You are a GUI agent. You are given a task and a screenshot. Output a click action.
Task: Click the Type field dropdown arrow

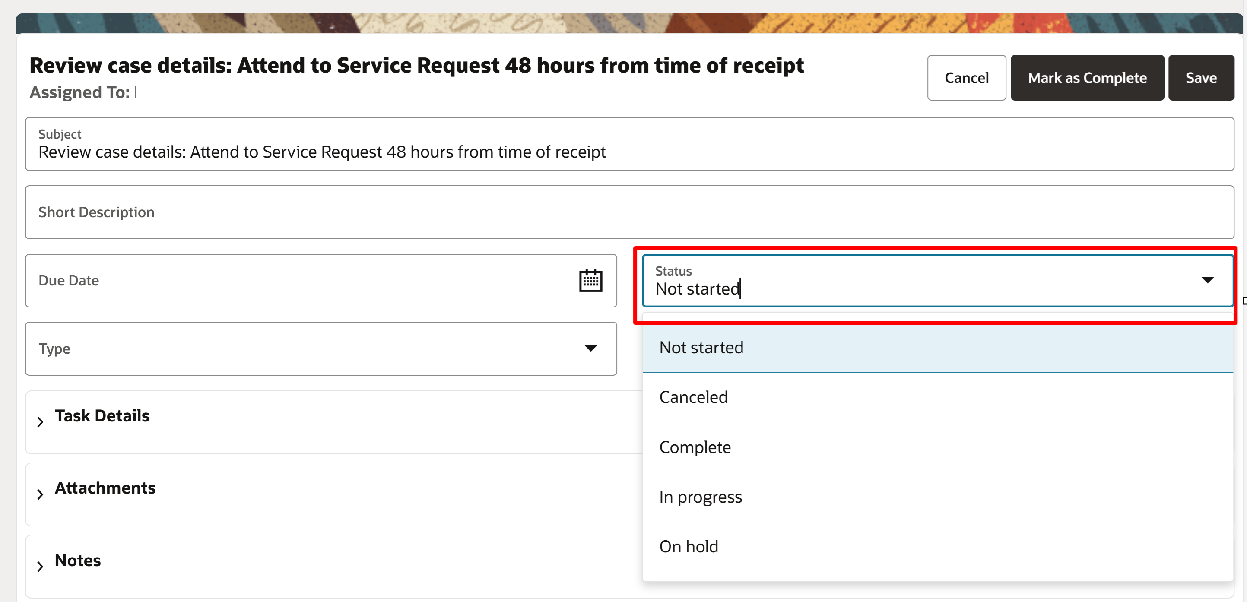coord(592,349)
